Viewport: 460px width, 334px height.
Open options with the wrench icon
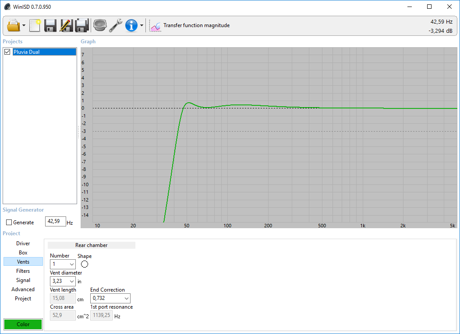click(x=116, y=25)
